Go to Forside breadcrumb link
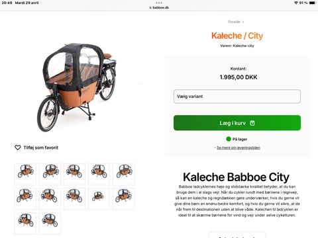Image resolution: width=318 pixels, height=238 pixels. pos(234,22)
